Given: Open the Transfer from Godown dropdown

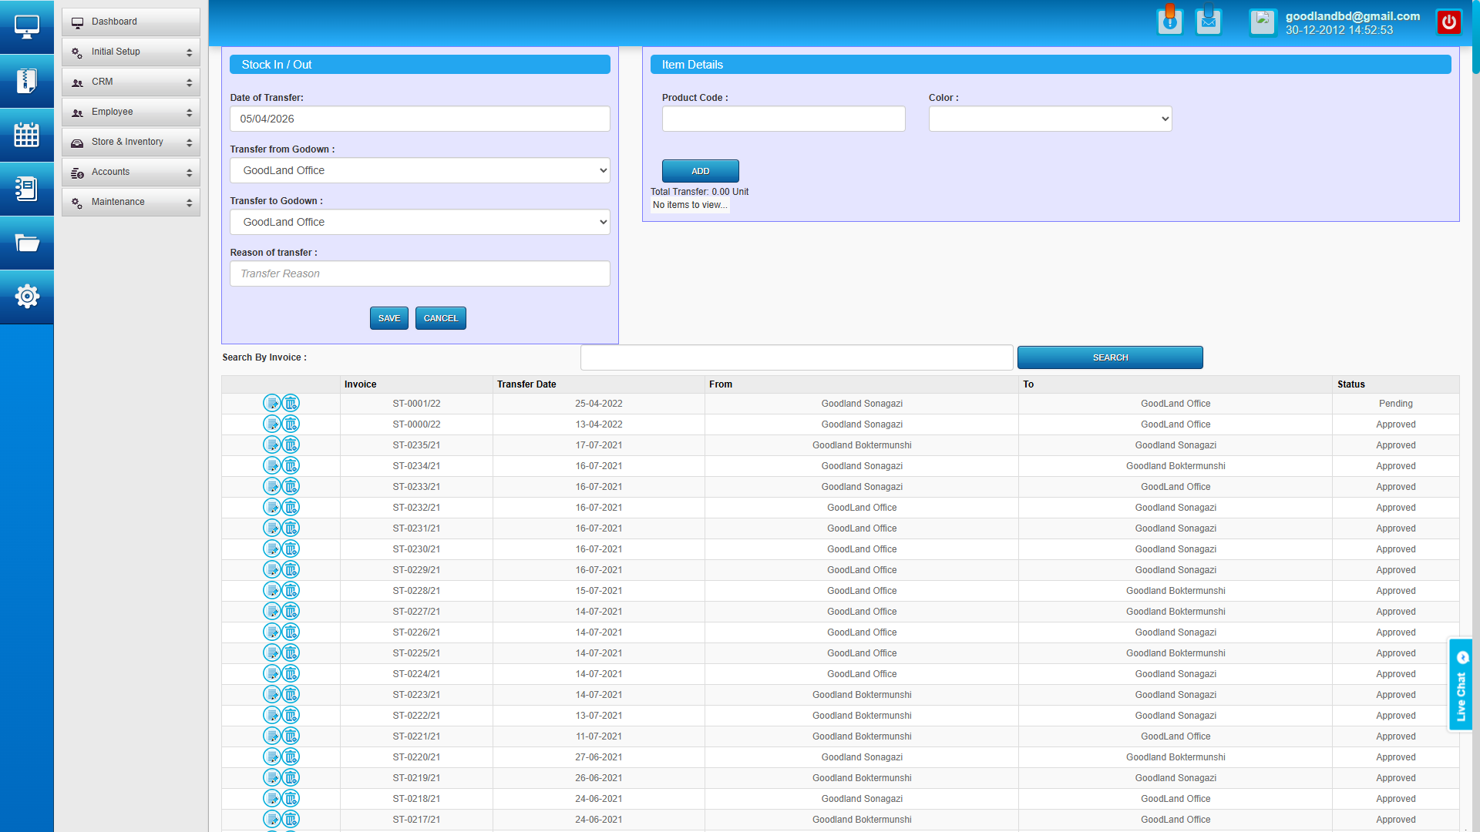Looking at the screenshot, I should (419, 170).
